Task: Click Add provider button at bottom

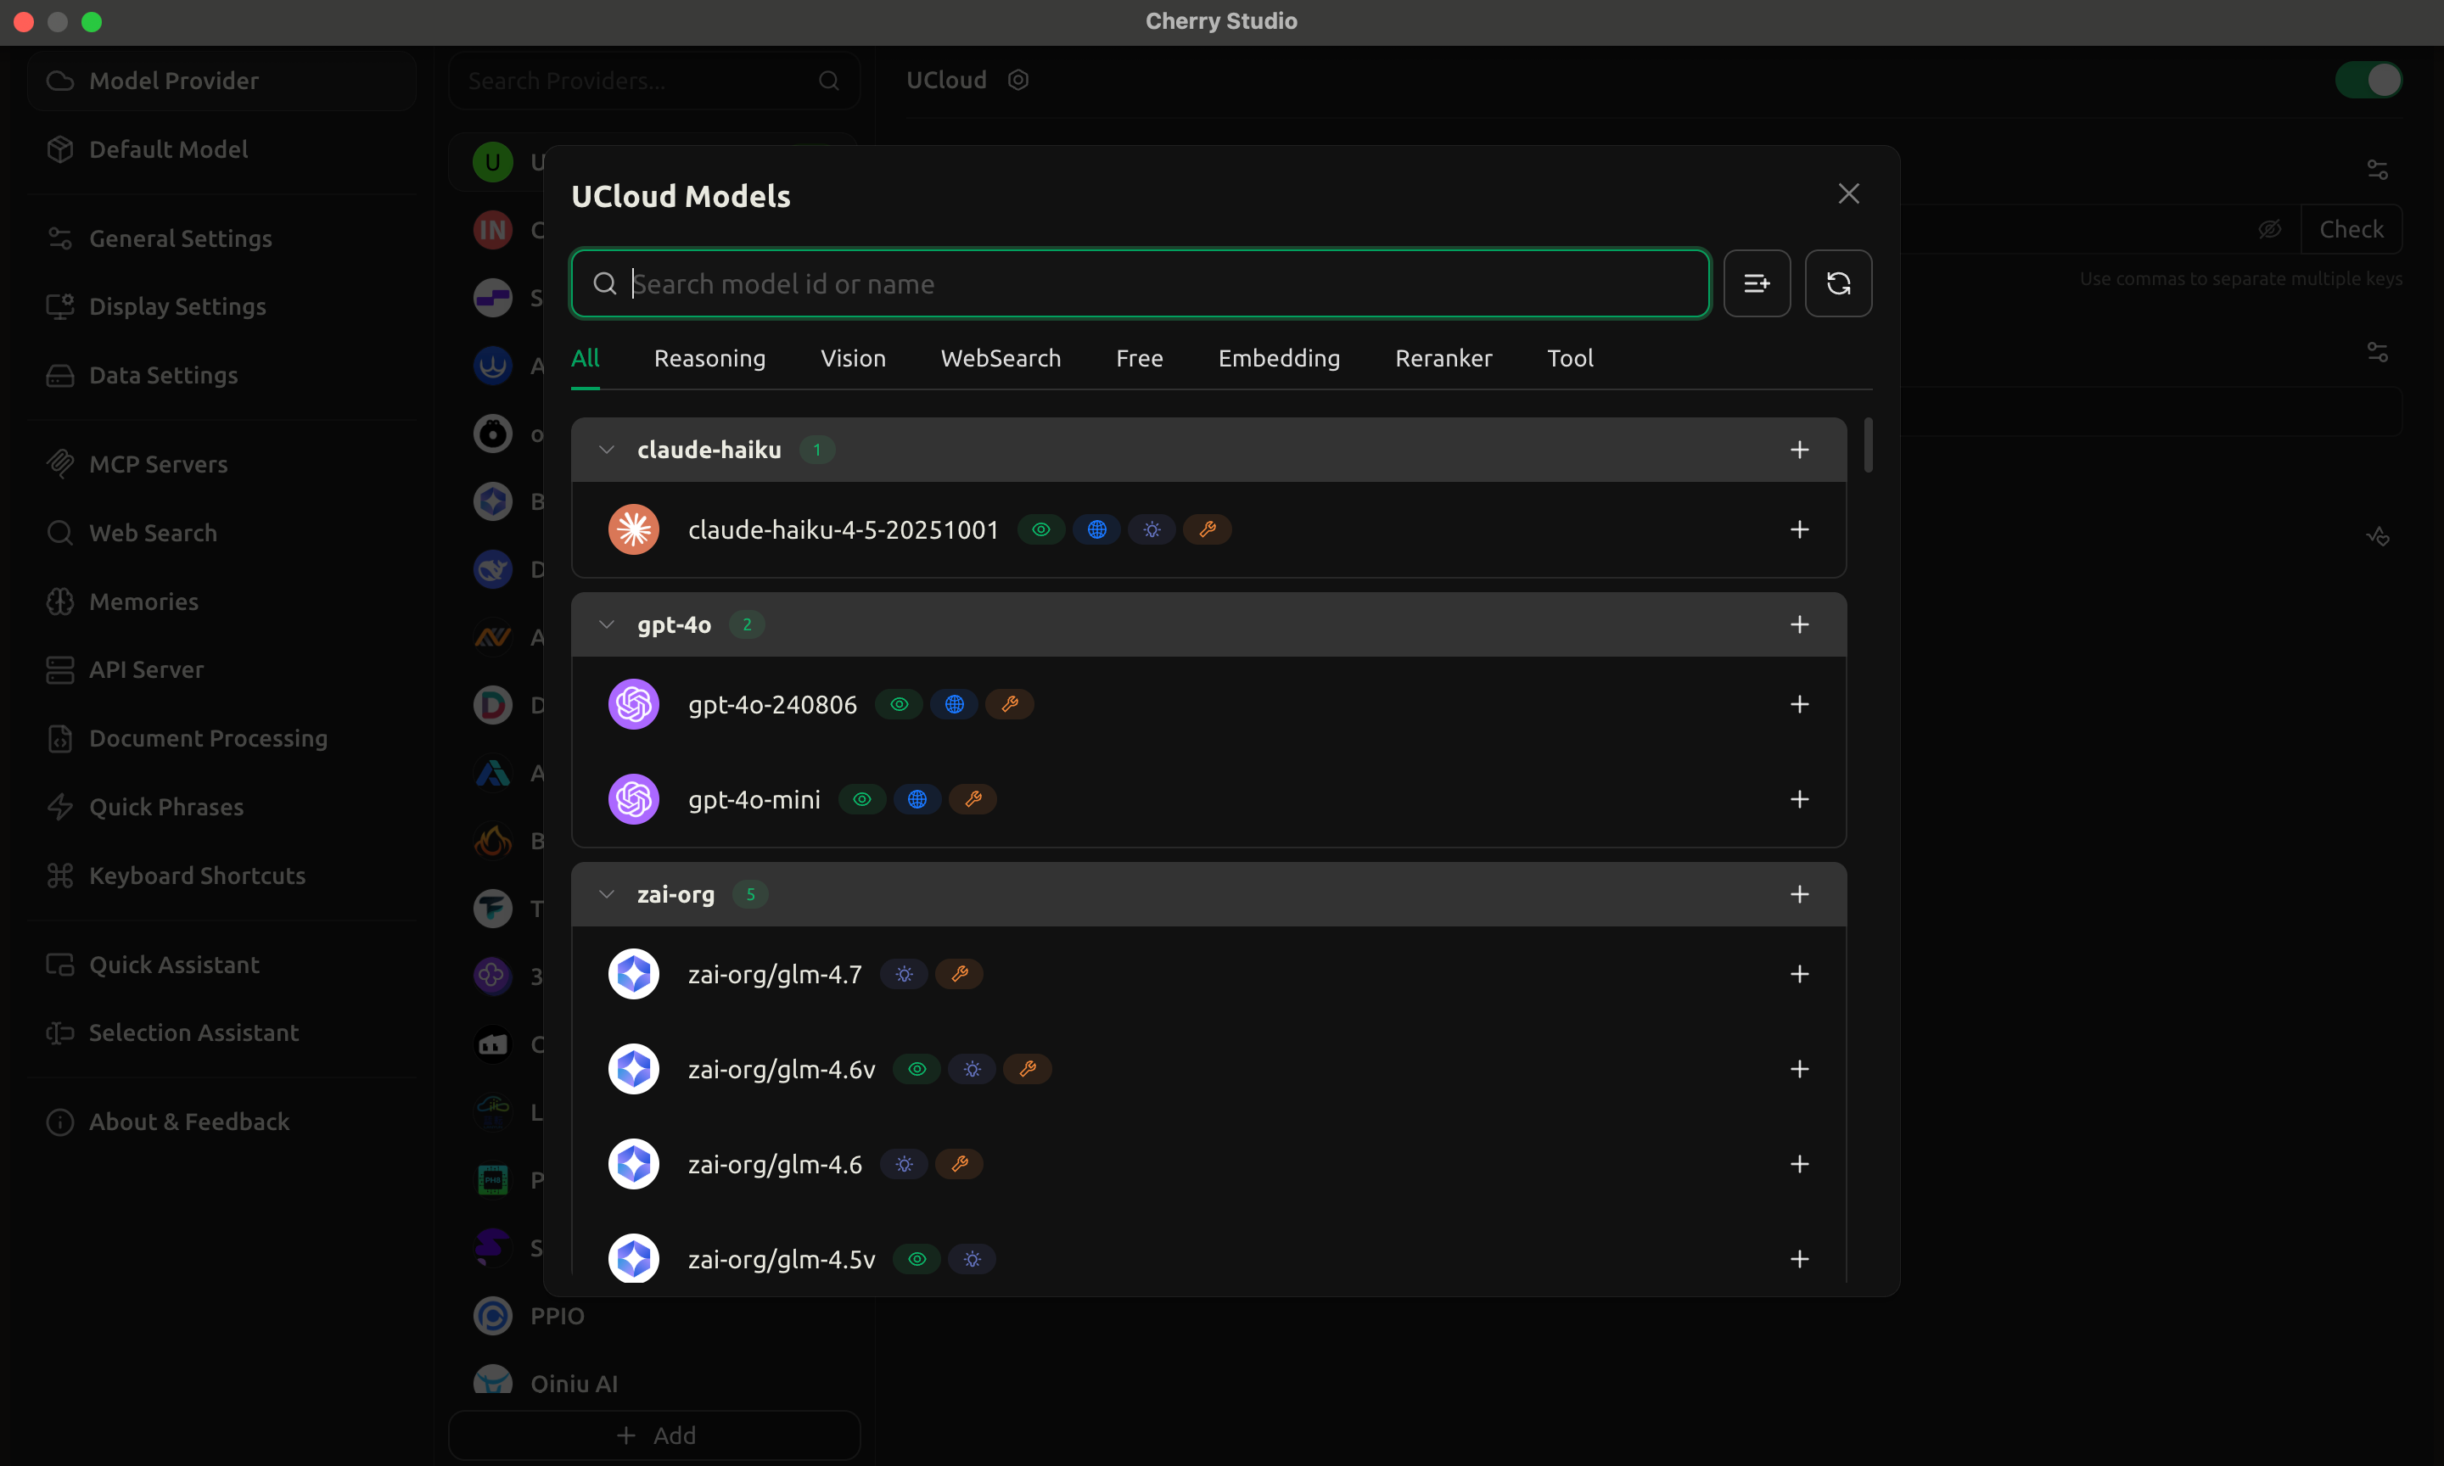Action: pos(654,1435)
